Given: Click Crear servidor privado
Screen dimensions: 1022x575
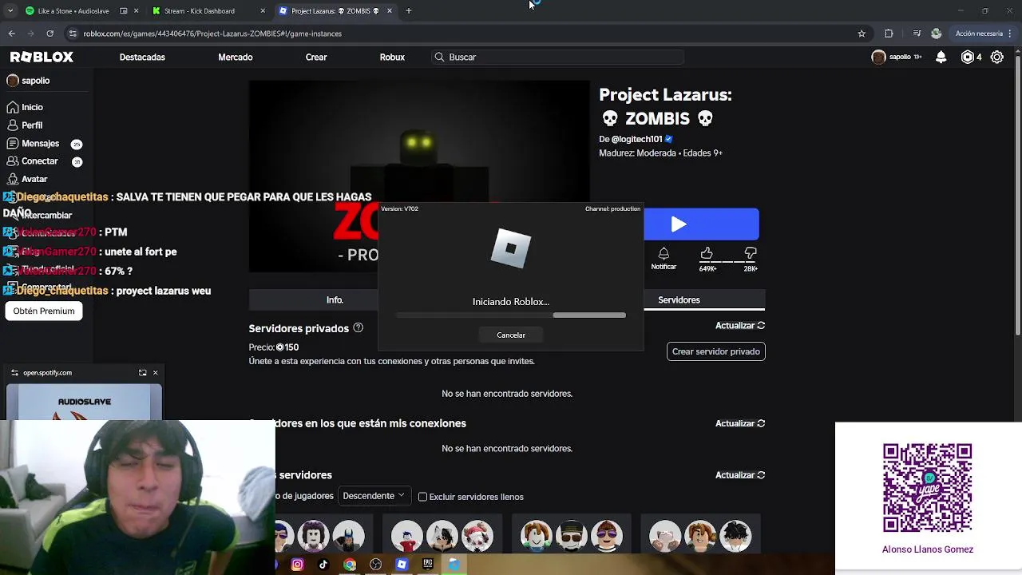Looking at the screenshot, I should point(716,351).
